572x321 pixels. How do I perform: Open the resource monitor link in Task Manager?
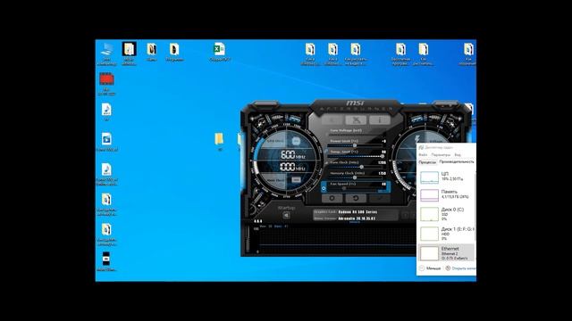tap(460, 268)
